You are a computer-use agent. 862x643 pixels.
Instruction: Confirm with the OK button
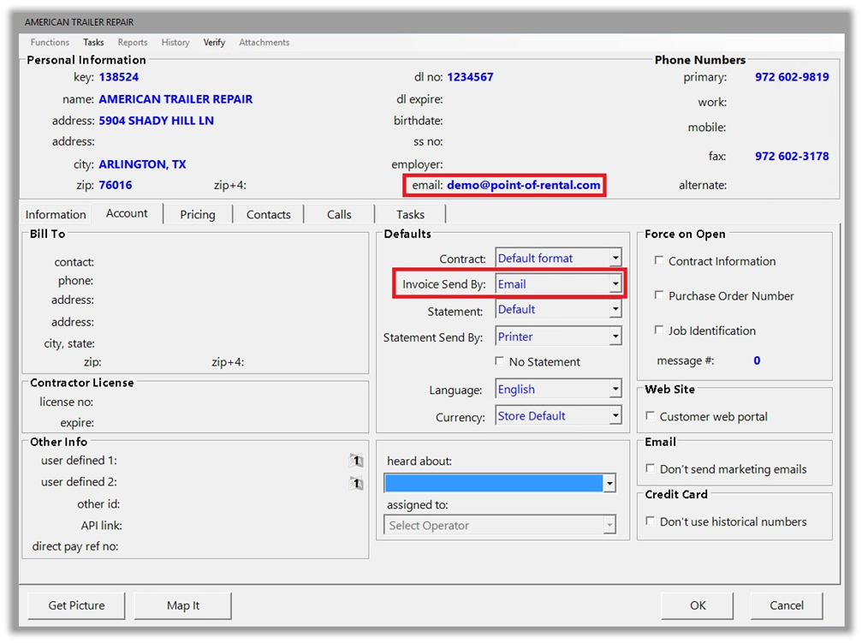click(698, 605)
